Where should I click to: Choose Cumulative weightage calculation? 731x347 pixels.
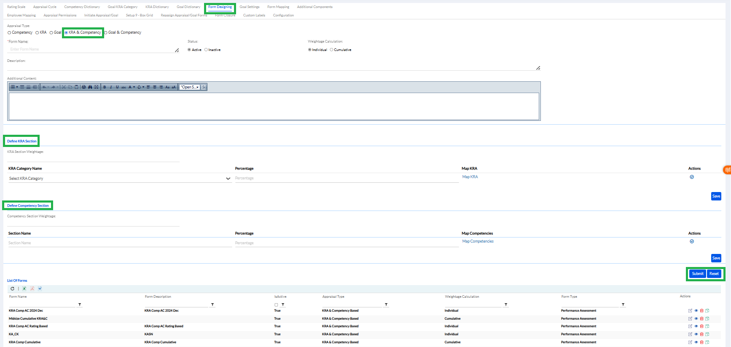pos(332,50)
